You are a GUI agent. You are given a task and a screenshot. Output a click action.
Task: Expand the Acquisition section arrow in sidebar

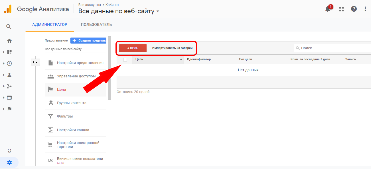(x=4, y=86)
